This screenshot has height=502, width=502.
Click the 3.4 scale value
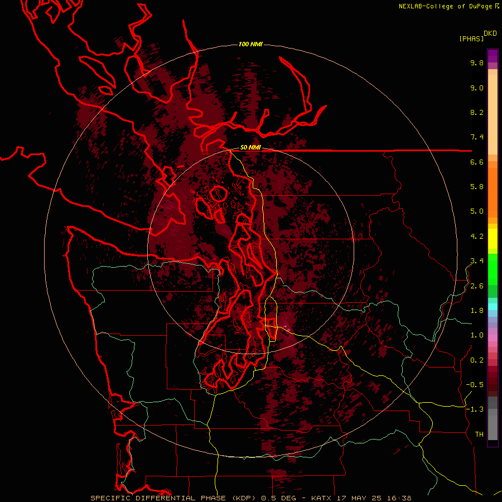[x=477, y=261]
